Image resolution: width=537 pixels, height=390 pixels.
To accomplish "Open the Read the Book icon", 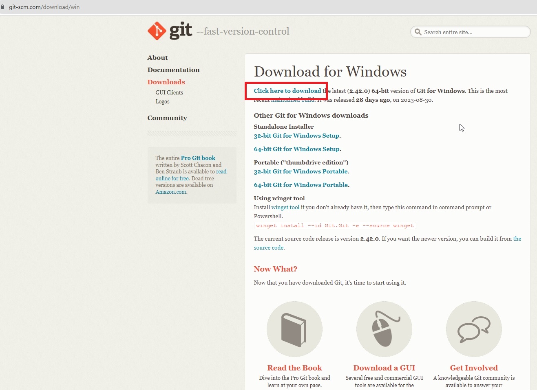I will pos(294,329).
